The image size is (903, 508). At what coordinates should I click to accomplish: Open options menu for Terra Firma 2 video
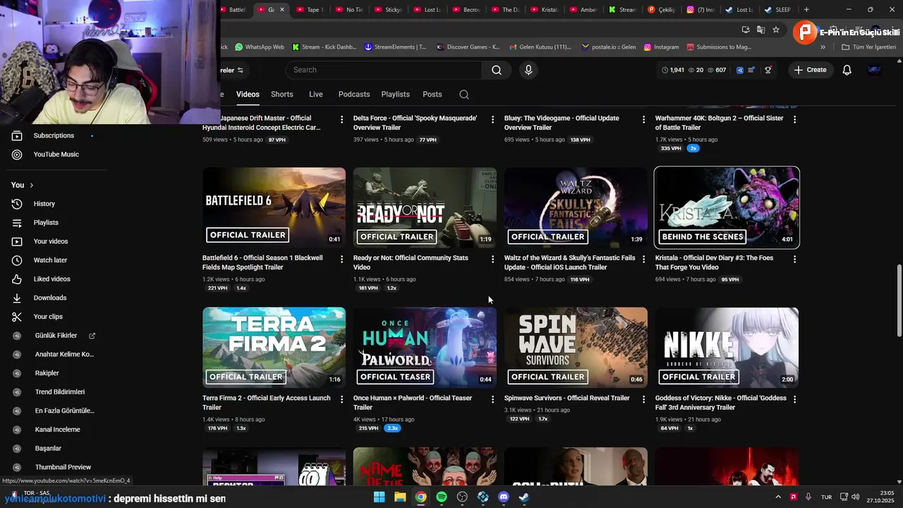point(341,399)
